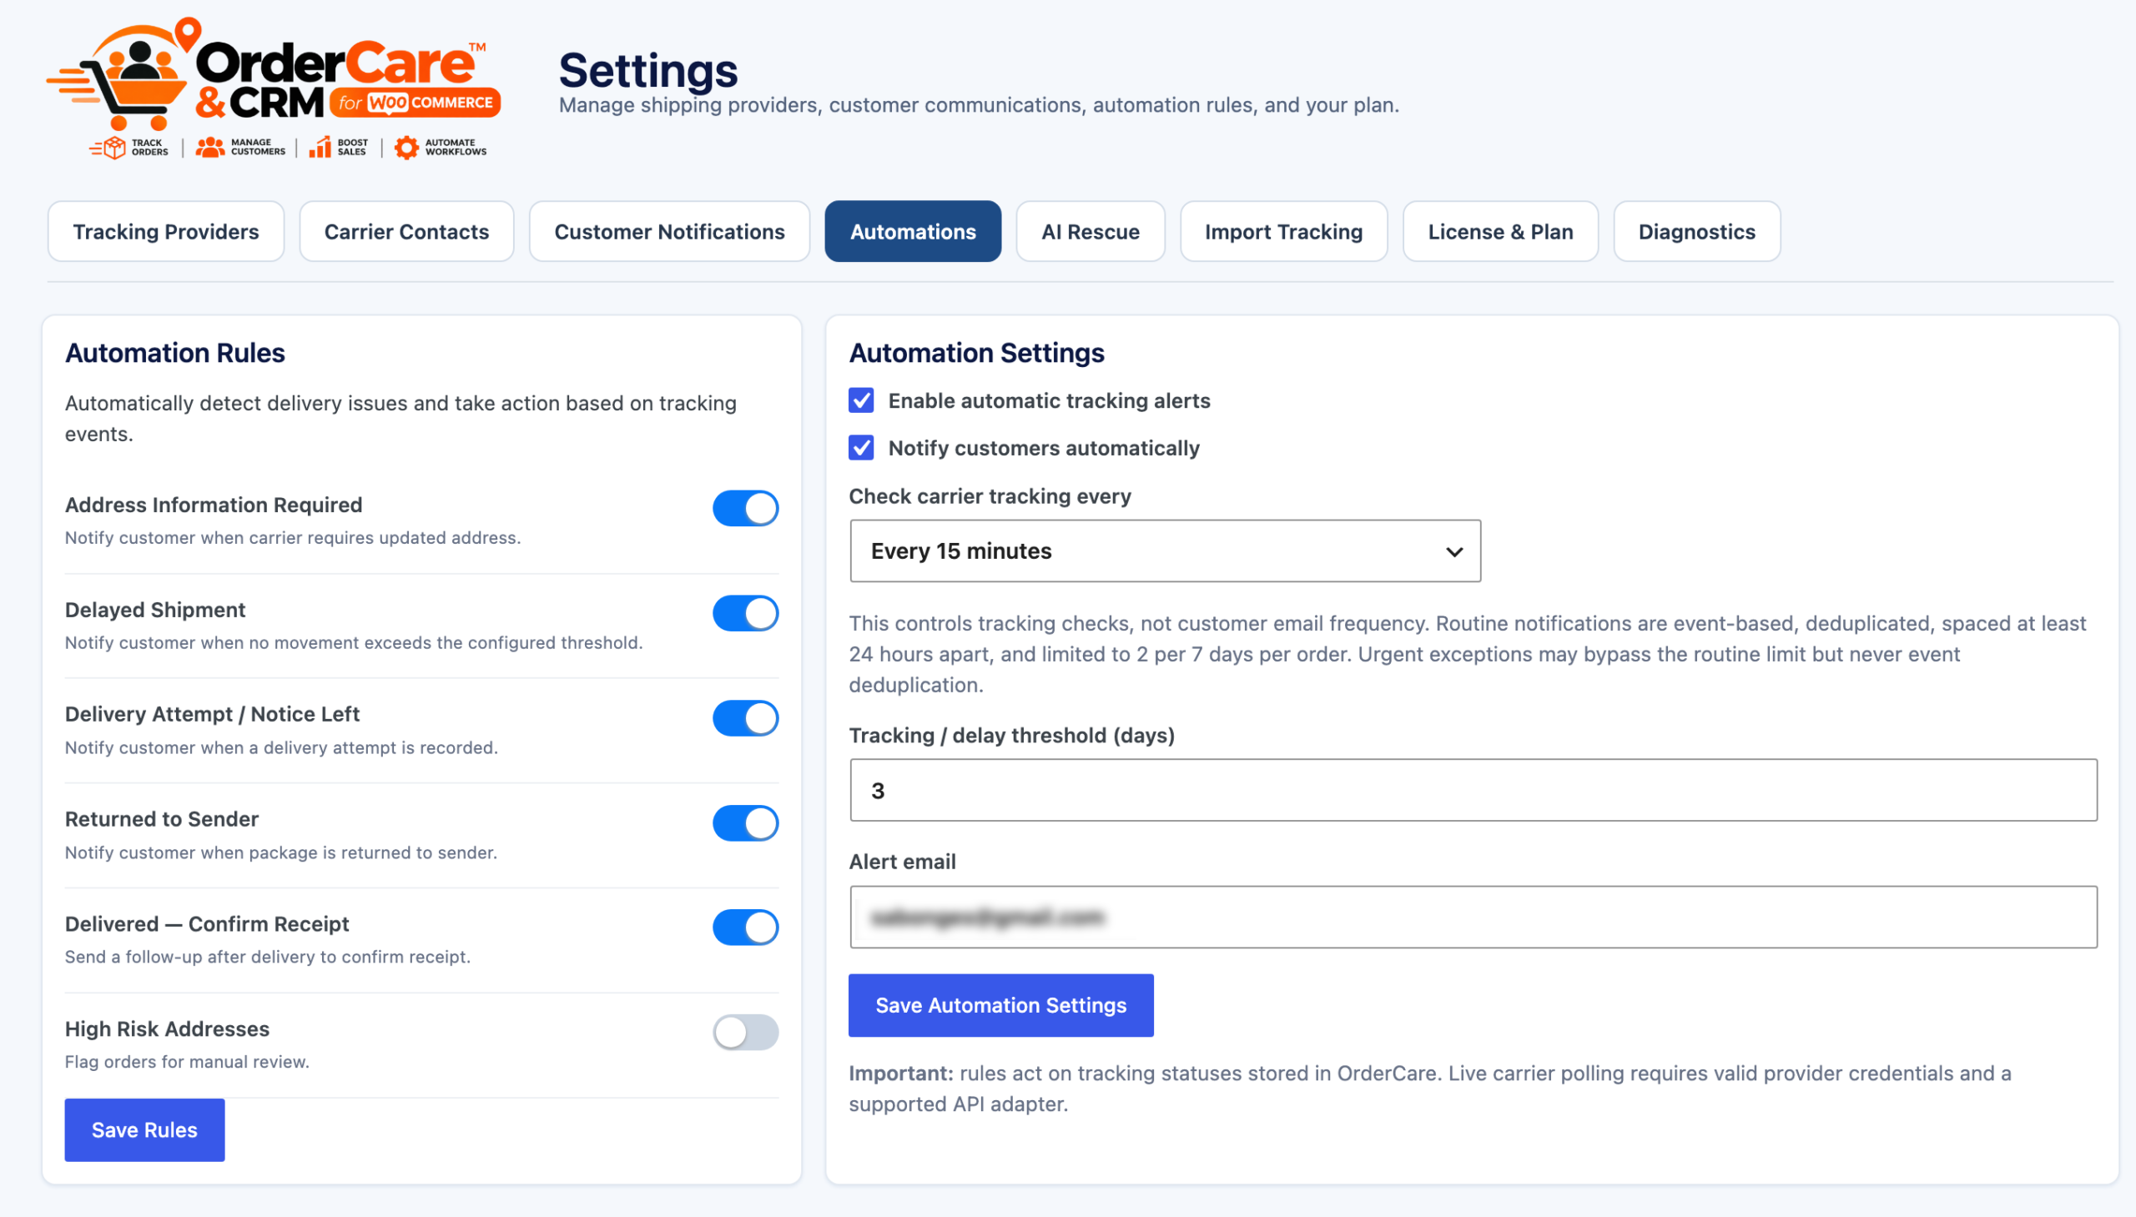The height and width of the screenshot is (1217, 2136).
Task: Uncheck Enable automatic tracking alerts
Action: tap(861, 400)
